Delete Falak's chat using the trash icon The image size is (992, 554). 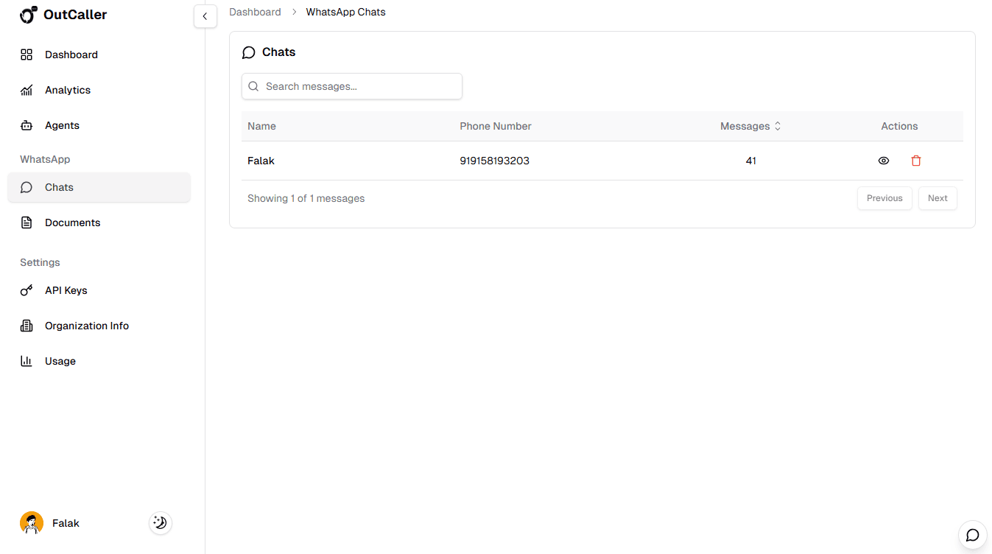[x=916, y=160]
